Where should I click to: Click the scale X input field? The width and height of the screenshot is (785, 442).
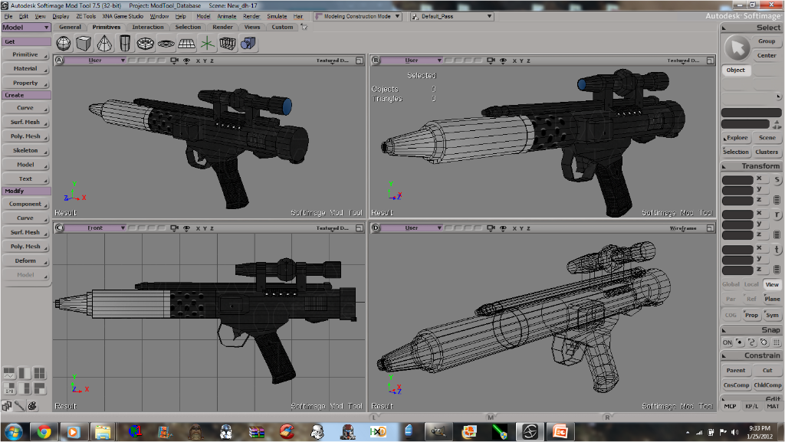click(737, 179)
